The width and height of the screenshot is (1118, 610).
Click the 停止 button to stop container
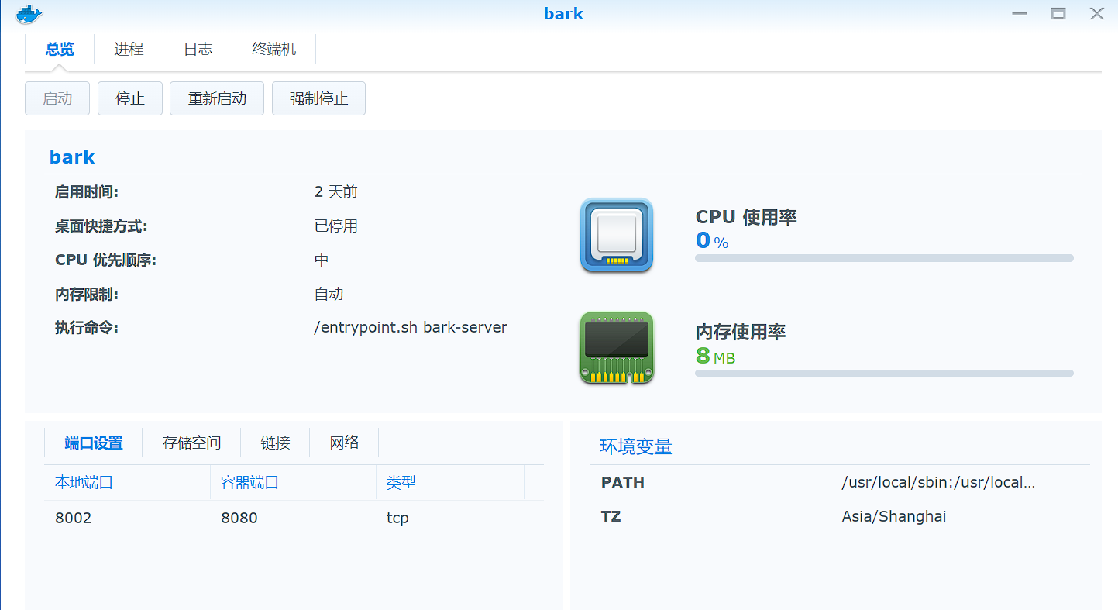pos(129,98)
